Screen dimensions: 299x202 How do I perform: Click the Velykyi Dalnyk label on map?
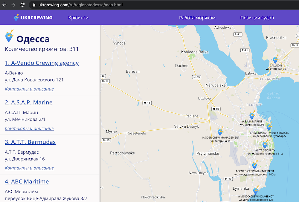187,126
